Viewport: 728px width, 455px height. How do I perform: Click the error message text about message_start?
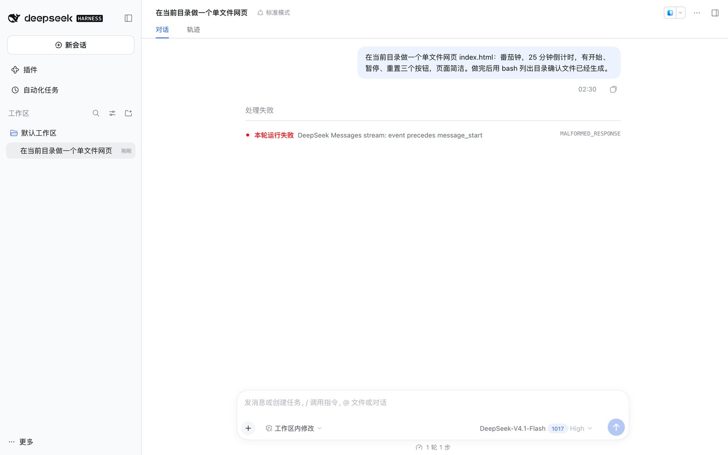390,135
